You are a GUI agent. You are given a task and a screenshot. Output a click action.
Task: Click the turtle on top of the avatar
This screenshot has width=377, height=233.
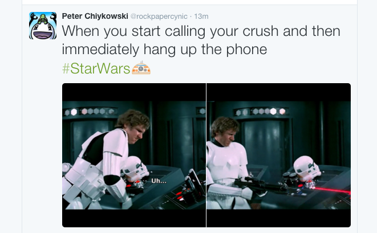pyautogui.click(x=43, y=18)
